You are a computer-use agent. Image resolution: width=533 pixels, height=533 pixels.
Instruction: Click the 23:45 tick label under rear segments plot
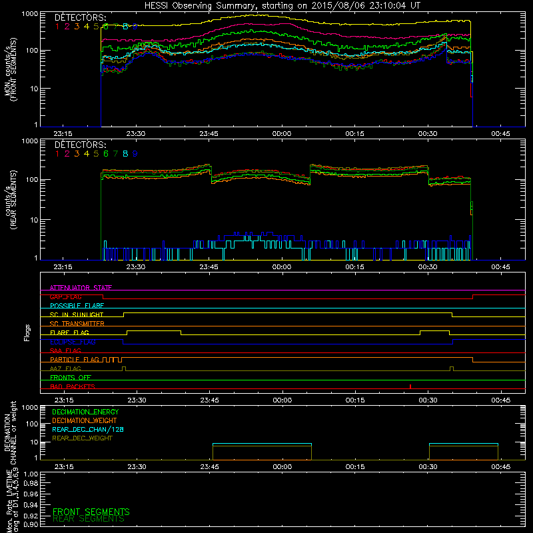209,267
